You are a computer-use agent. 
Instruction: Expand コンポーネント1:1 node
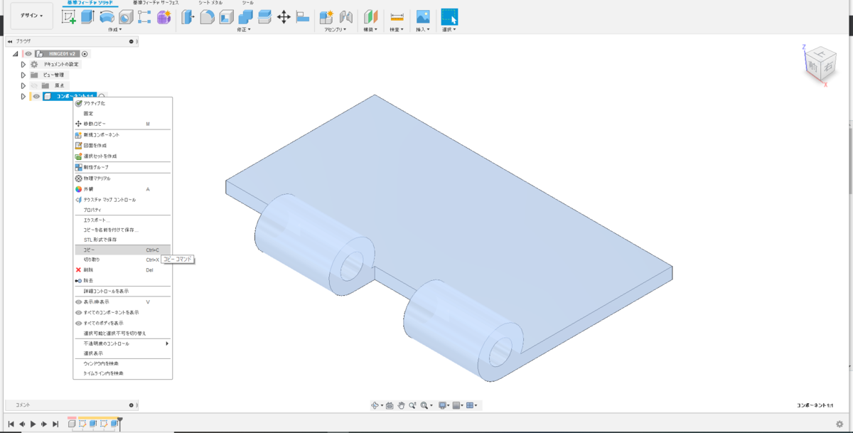(x=23, y=96)
